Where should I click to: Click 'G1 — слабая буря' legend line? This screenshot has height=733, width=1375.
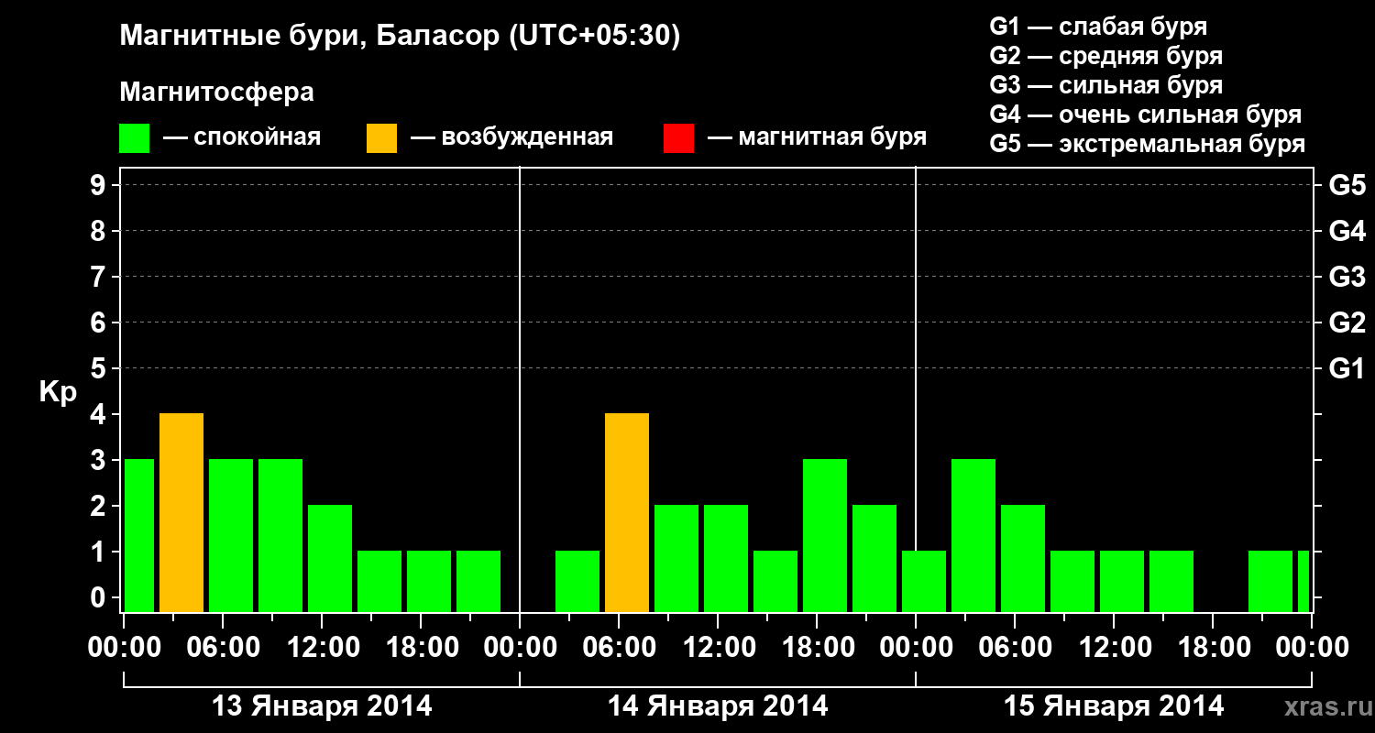tap(1098, 27)
